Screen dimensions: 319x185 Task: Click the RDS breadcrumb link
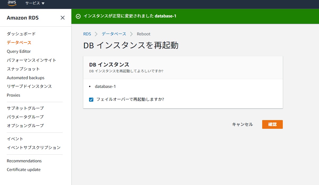pos(87,34)
